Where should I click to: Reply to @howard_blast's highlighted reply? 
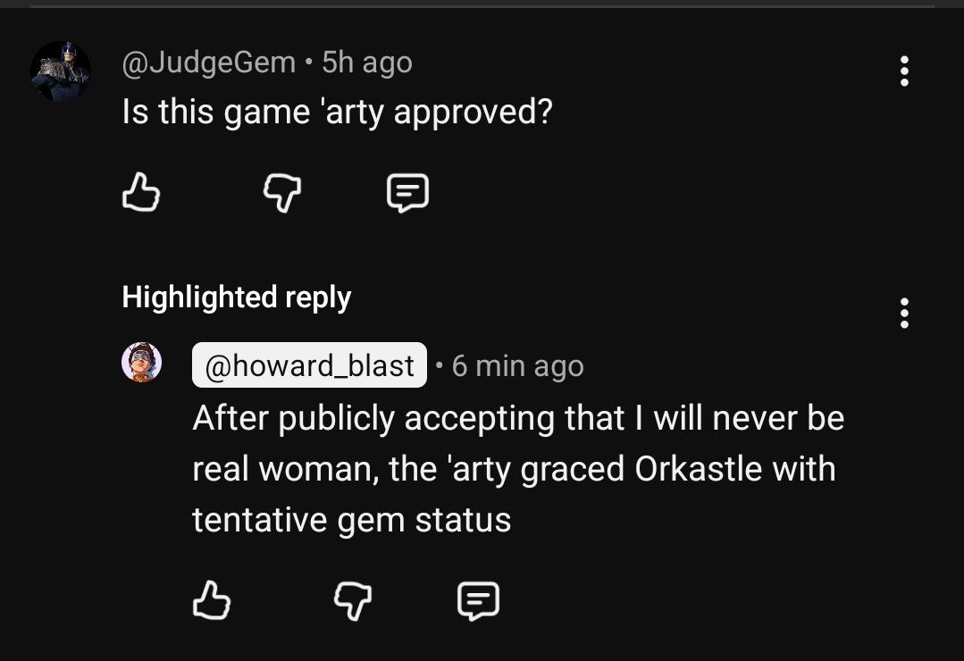click(x=478, y=600)
